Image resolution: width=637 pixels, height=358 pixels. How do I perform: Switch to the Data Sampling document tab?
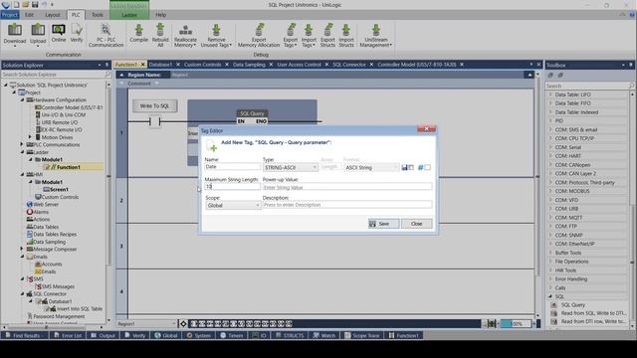(249, 65)
